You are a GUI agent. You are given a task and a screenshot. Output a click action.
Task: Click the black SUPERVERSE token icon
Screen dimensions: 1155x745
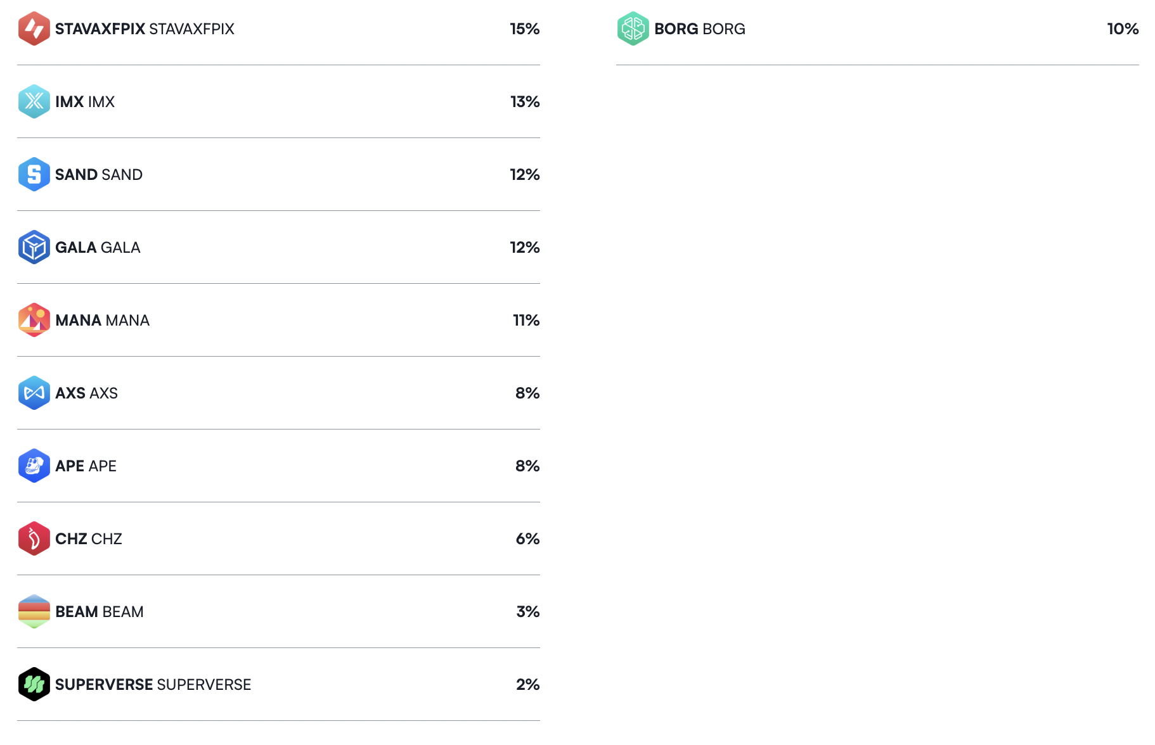(x=34, y=684)
